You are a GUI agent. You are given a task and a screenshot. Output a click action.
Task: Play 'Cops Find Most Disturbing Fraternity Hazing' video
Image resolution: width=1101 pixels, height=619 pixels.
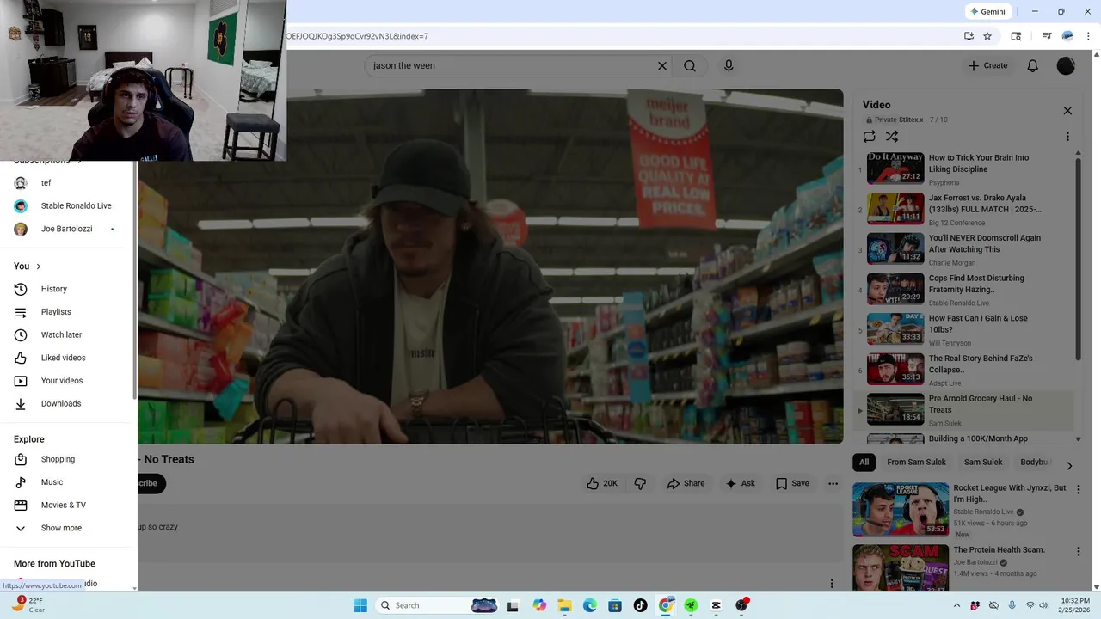pyautogui.click(x=963, y=290)
